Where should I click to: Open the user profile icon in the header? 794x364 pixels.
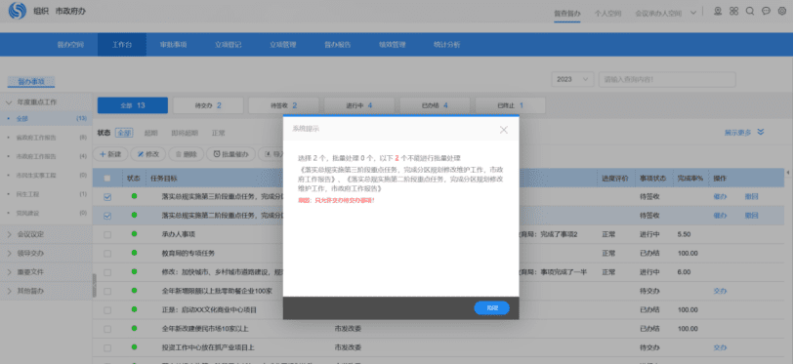click(x=718, y=11)
